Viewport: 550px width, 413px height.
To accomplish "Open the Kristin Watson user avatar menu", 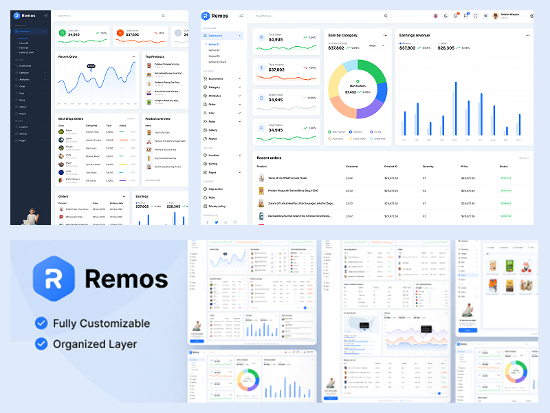I will tap(496, 16).
